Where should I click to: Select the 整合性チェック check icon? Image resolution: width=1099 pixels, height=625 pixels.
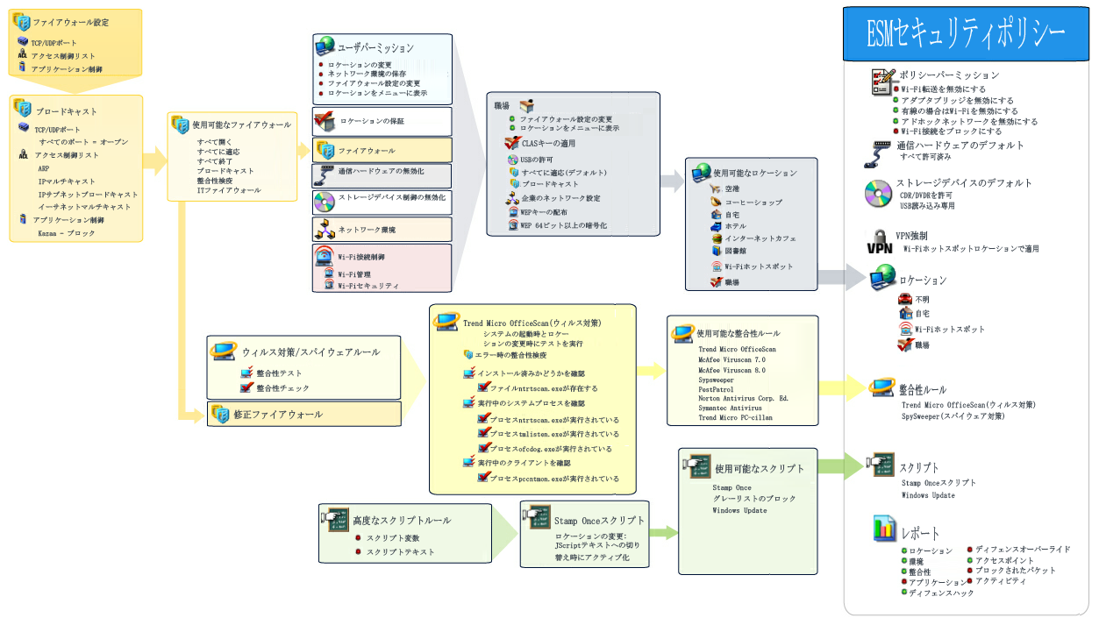coord(246,387)
